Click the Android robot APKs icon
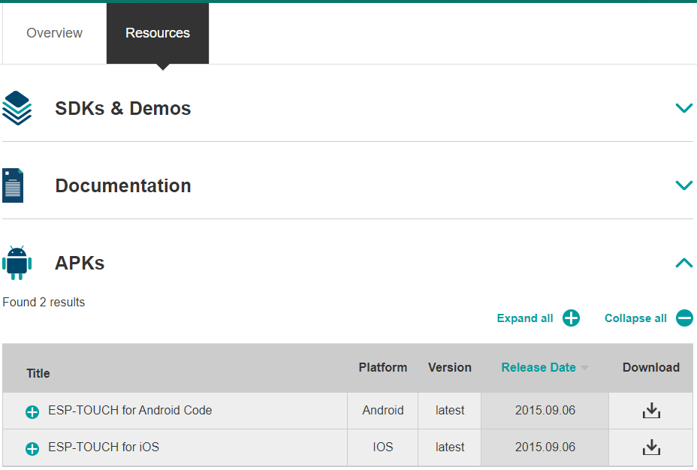This screenshot has width=697, height=470. 17,263
